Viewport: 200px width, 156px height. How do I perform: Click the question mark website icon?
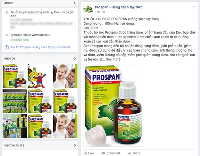pos(6,47)
